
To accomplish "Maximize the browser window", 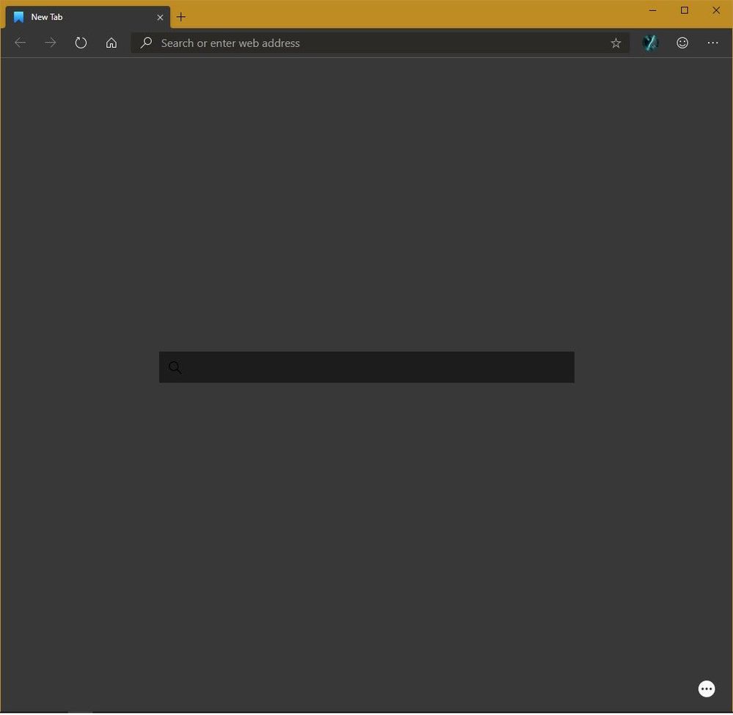I will coord(685,10).
